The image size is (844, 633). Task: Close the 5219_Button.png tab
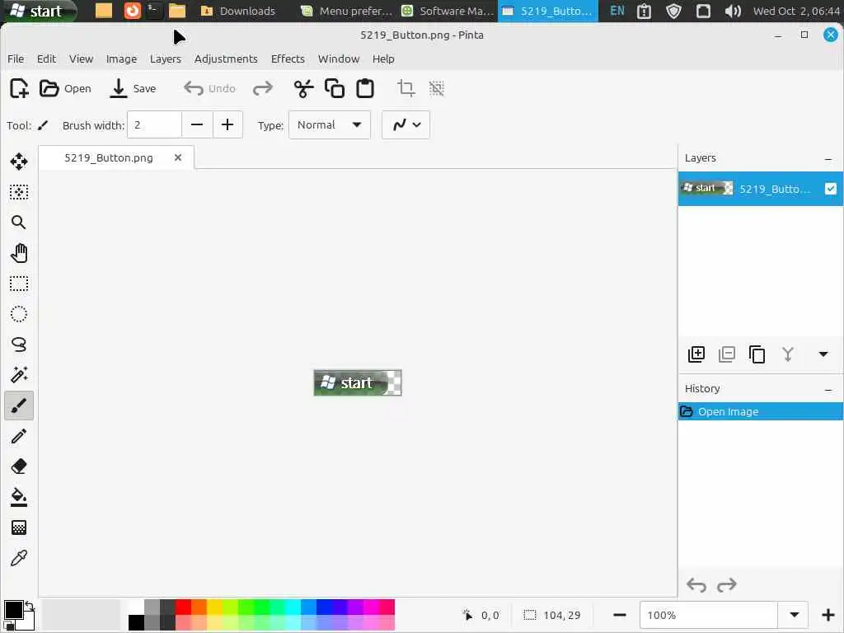(178, 157)
